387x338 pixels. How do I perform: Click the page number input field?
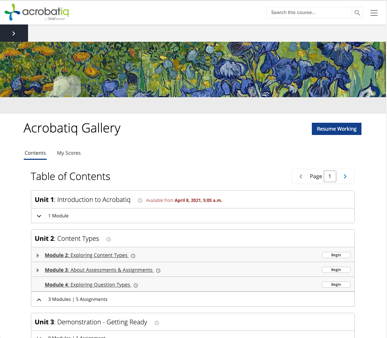[x=330, y=176]
